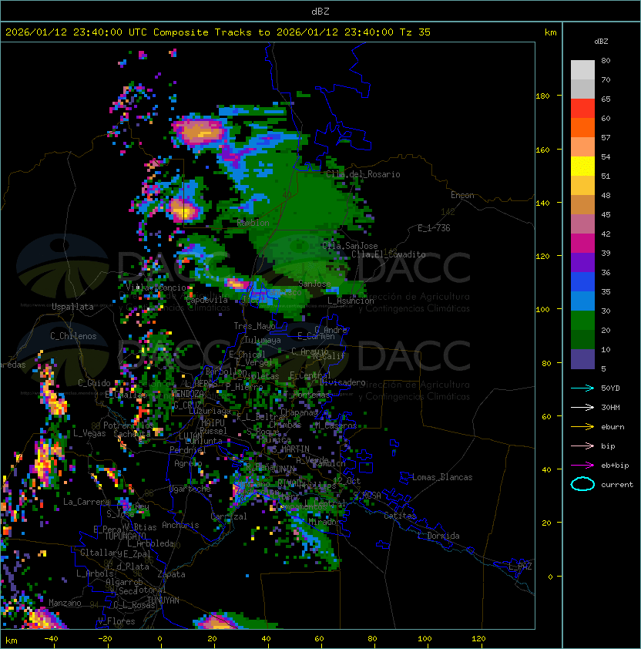
Task: Click the magenta eb+bip arrow in legend
Action: click(582, 466)
